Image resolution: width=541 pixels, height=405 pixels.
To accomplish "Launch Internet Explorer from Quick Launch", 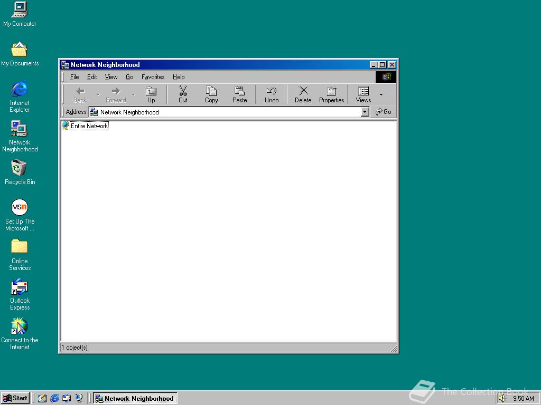I will 54,399.
